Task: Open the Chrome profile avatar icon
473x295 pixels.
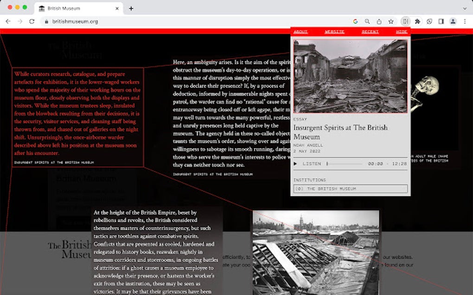Action: pos(453,21)
